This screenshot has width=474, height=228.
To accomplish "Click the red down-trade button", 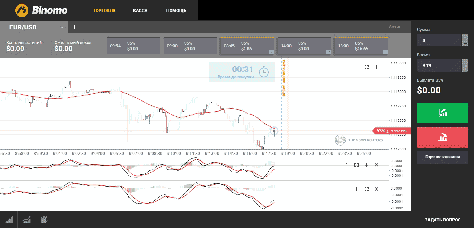I will pos(443,137).
